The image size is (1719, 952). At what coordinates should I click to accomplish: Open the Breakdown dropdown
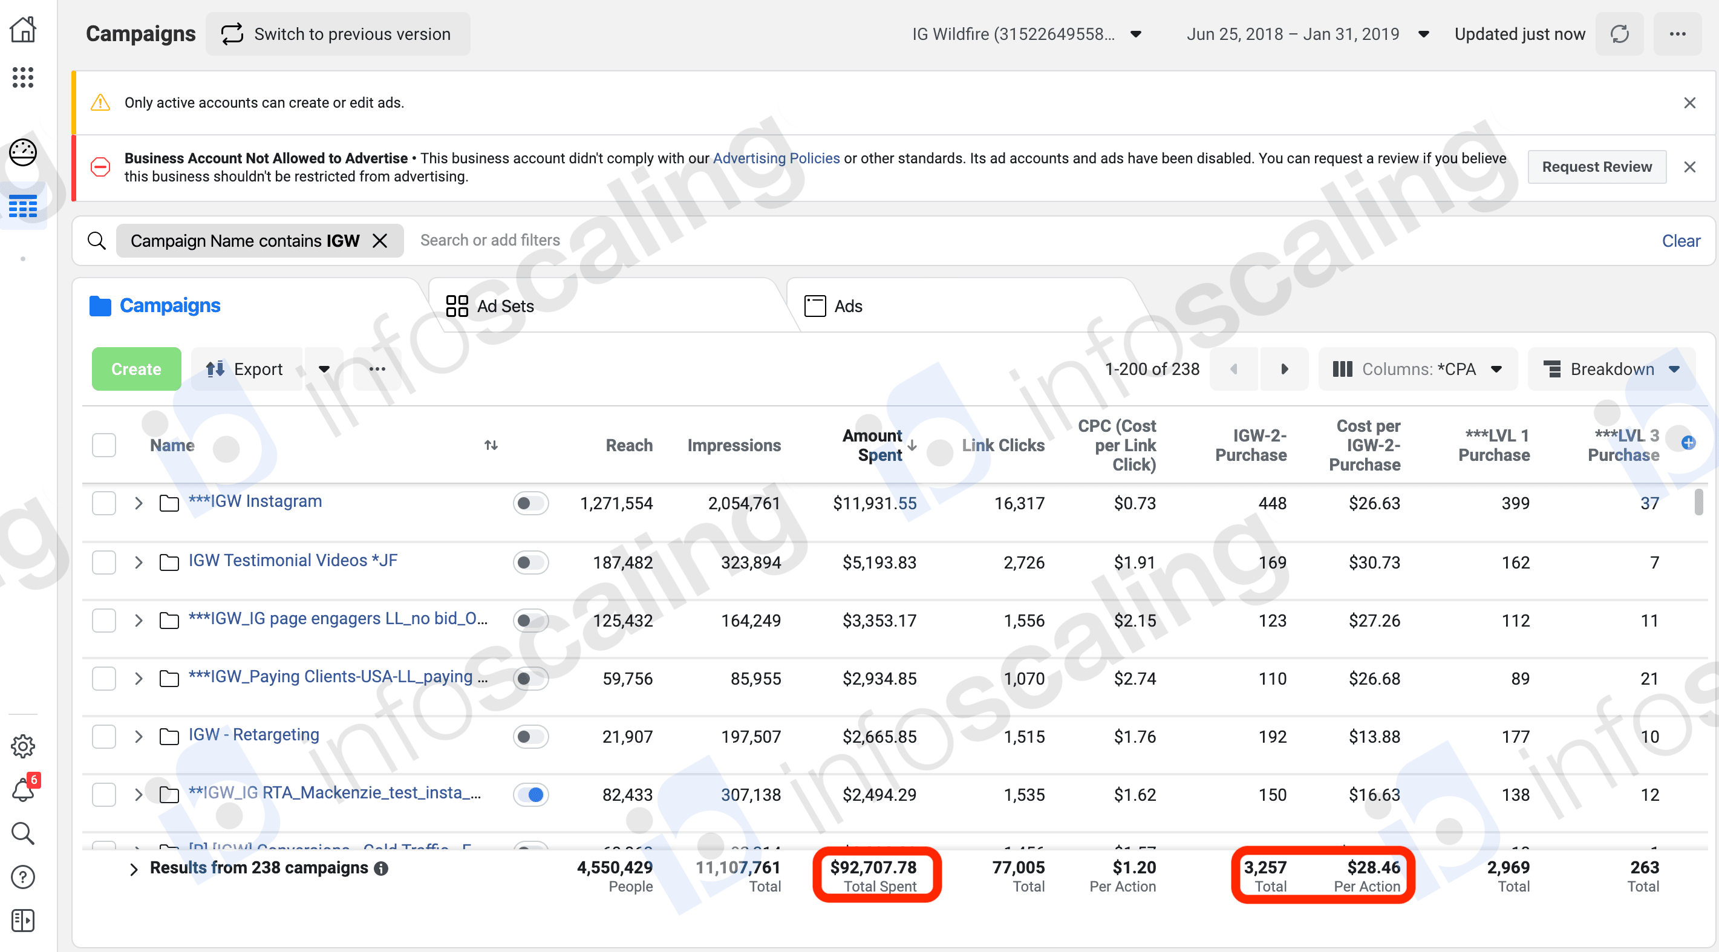[1611, 369]
